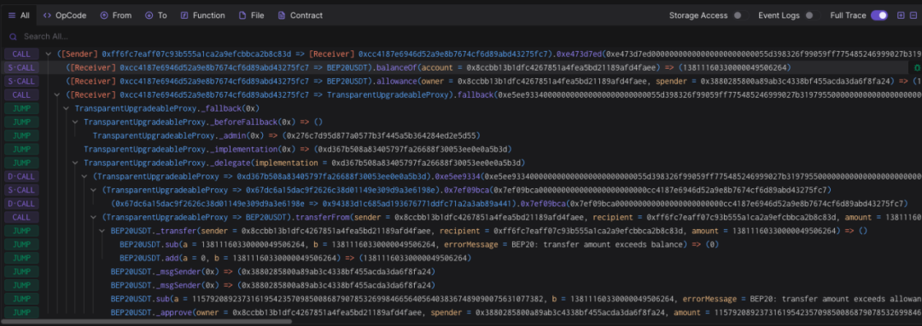Collapse the TransparentUpgradeableProxy.fallback CALL row
The height and width of the screenshot is (326, 922).
[x=57, y=94]
